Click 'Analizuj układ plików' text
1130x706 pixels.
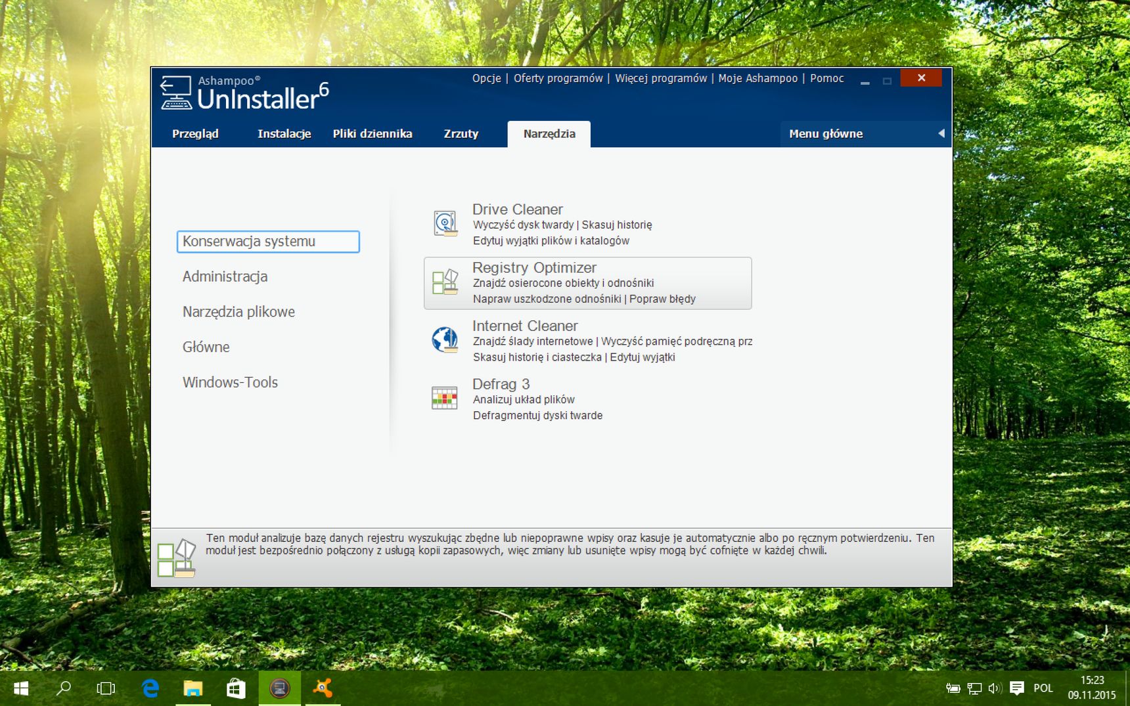(524, 399)
